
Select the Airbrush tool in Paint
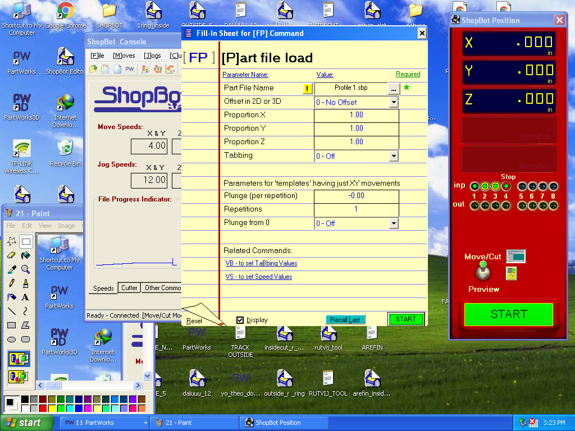pyautogui.click(x=12, y=297)
